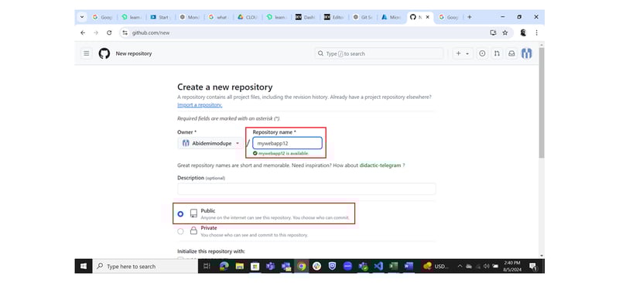619x283 pixels.
Task: Click the browser address bar URL
Action: (x=151, y=32)
